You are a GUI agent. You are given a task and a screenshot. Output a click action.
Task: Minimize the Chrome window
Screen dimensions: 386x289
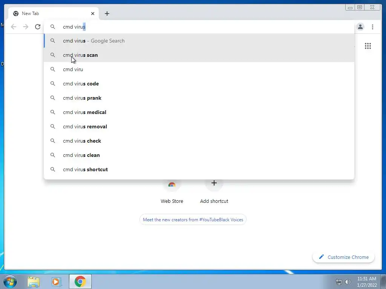[350, 8]
